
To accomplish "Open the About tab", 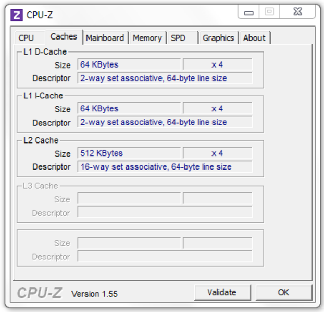I will (x=254, y=38).
